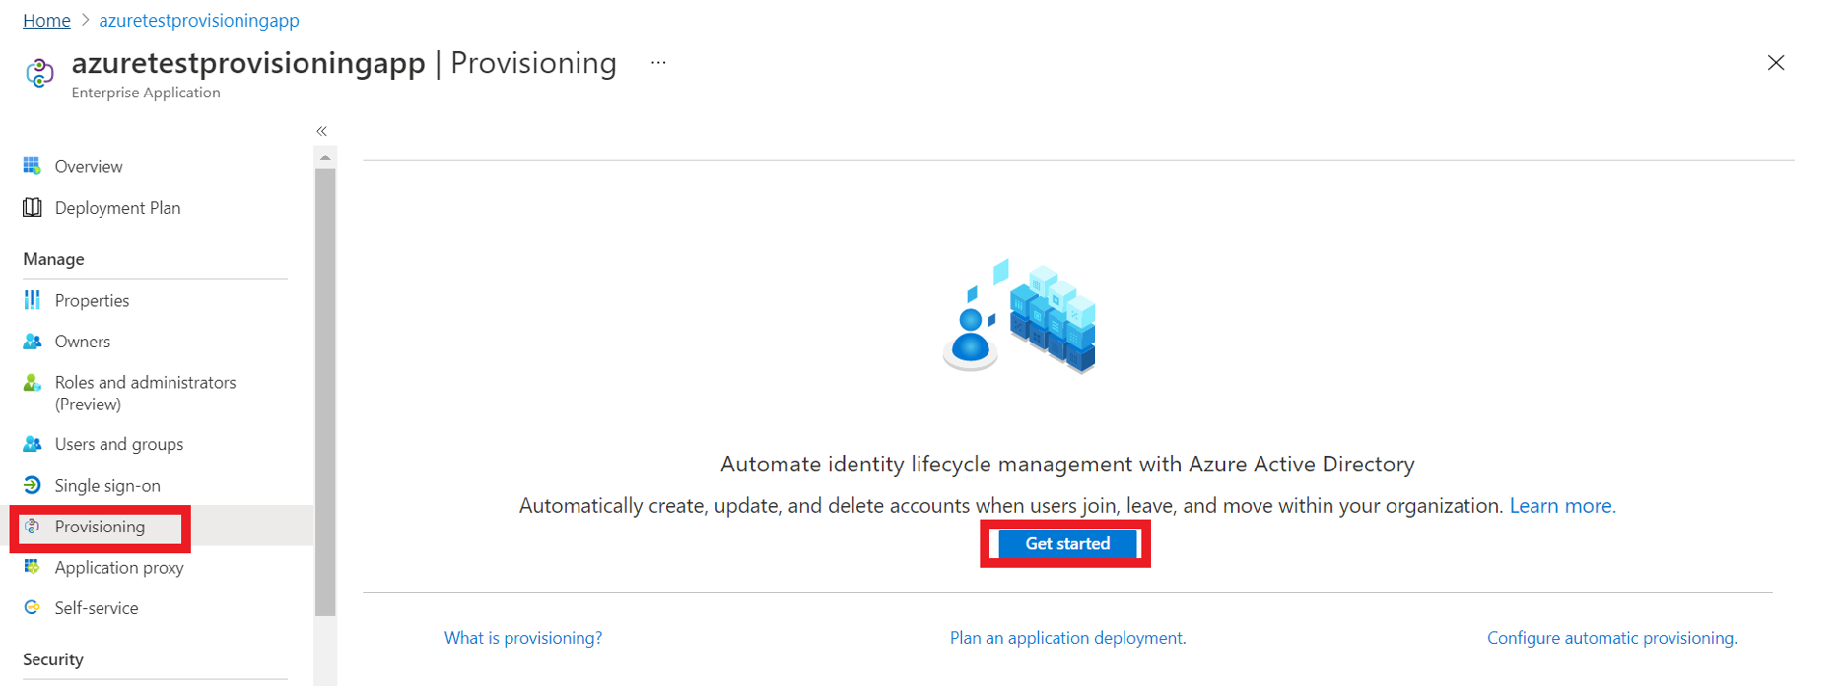Click the Enterprise Application subtitle text
This screenshot has height=686, width=1839.
[146, 93]
